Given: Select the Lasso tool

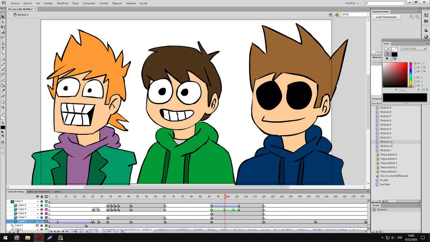Looking at the screenshot, I should [x=3, y=37].
